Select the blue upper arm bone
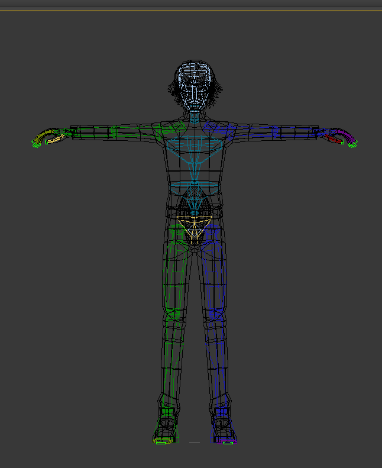 [x=254, y=132]
